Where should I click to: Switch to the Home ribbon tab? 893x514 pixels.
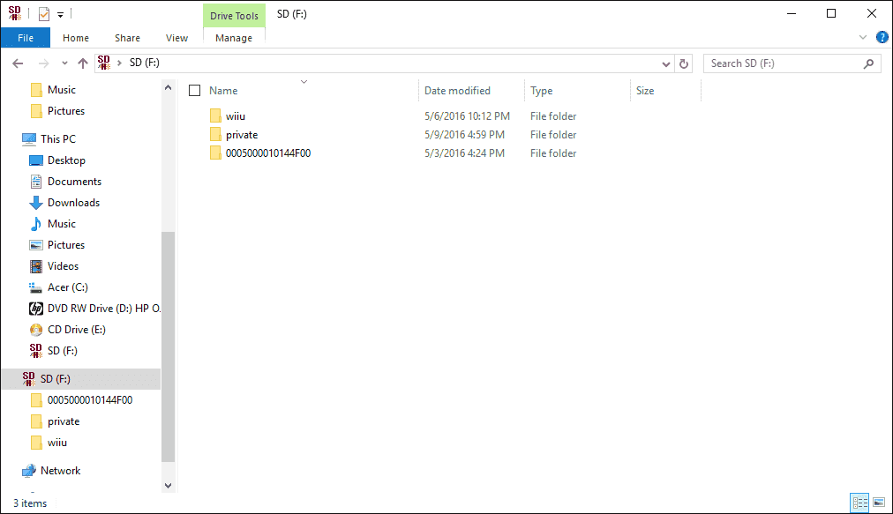click(76, 38)
